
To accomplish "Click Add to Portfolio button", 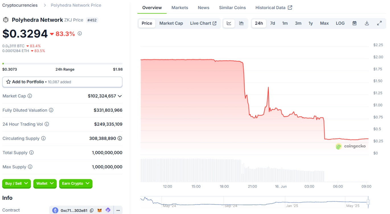I will click(x=62, y=82).
